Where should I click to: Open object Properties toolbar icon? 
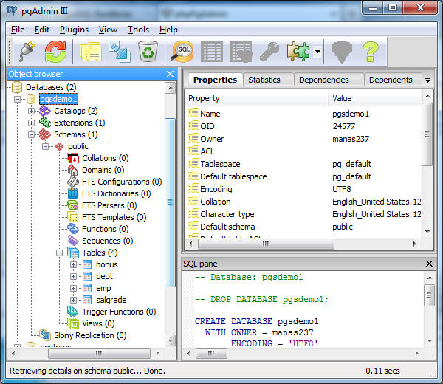click(91, 52)
